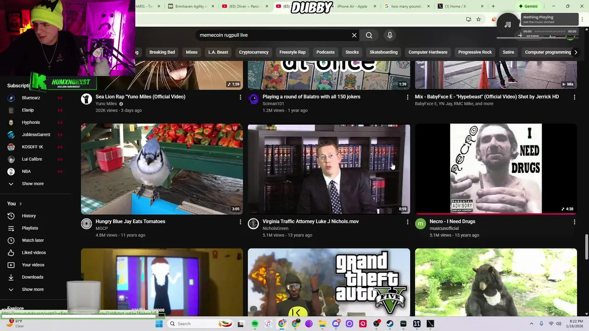
Task: Show hidden system tray icons
Action: pyautogui.click(x=531, y=324)
